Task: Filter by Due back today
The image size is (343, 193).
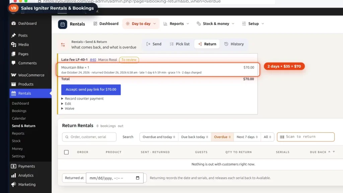Action: tap(195, 137)
